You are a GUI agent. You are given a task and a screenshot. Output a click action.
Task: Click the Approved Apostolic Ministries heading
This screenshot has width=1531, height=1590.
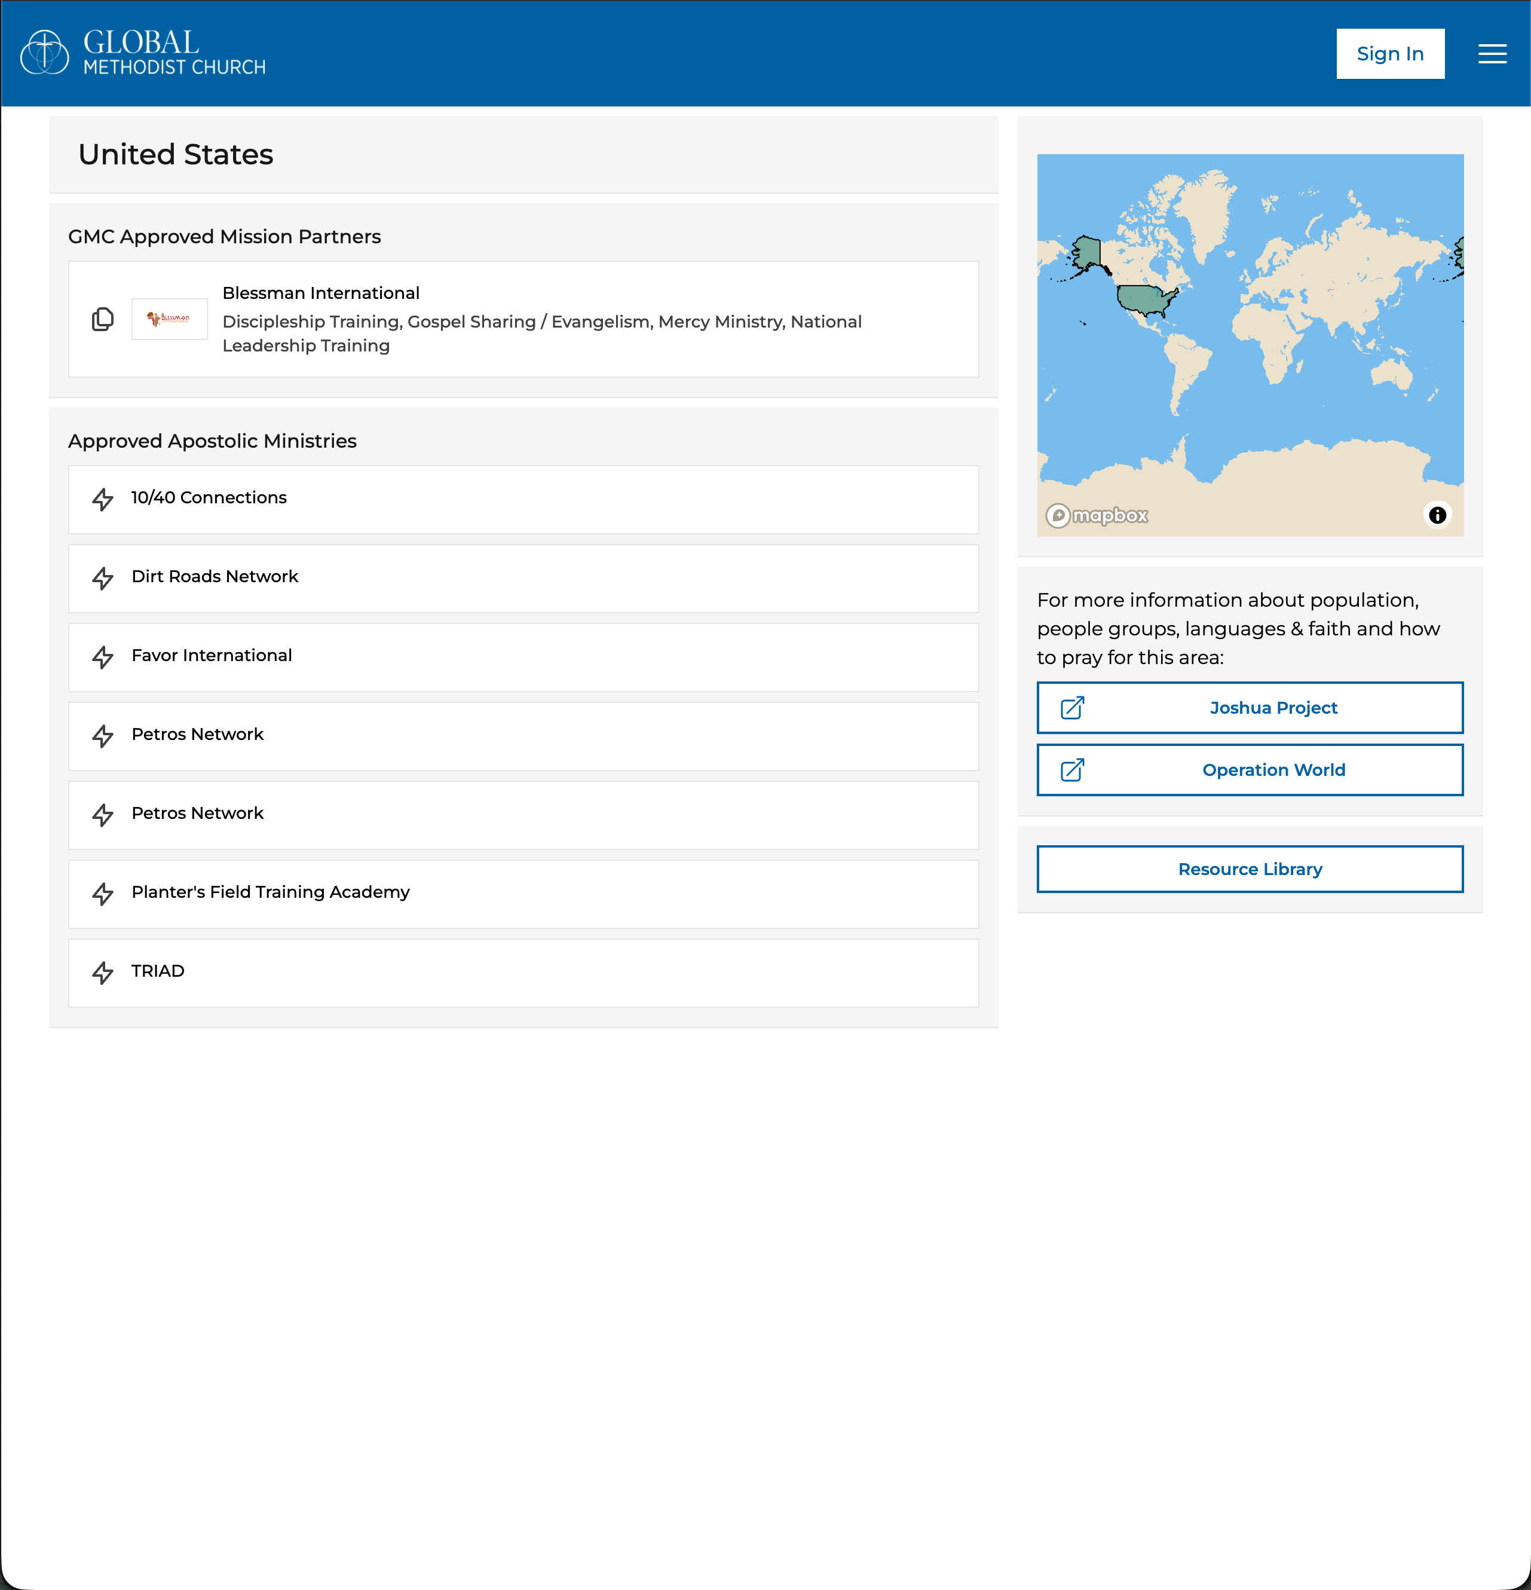pos(213,441)
